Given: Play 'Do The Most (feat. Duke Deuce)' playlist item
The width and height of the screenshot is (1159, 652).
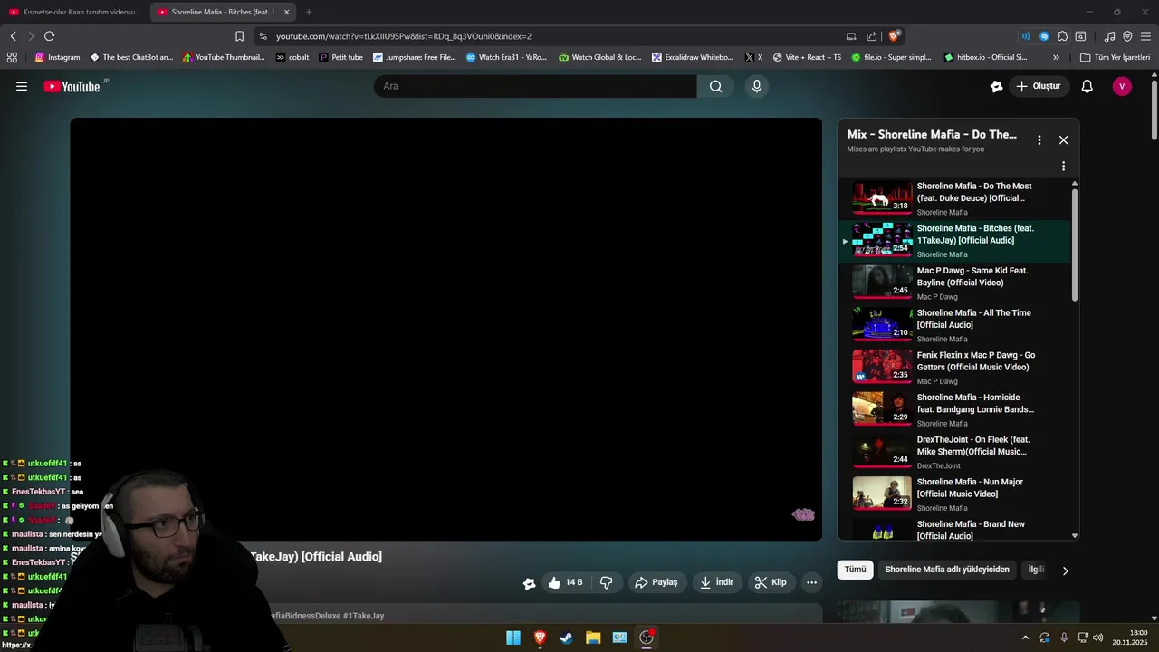Looking at the screenshot, I should click(954, 198).
